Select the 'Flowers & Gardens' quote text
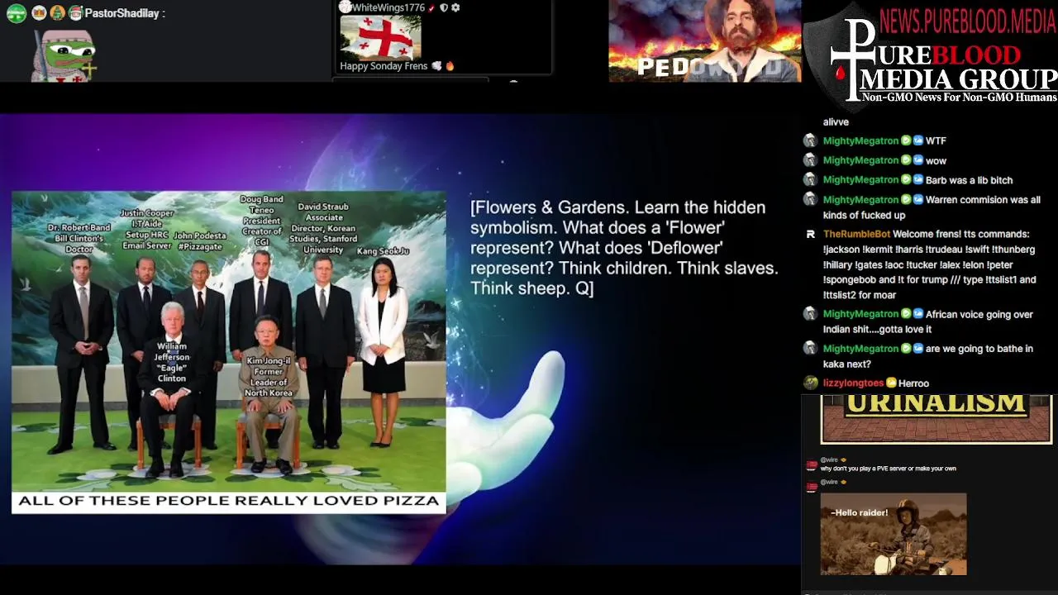Viewport: 1058px width, 595px height. click(624, 248)
